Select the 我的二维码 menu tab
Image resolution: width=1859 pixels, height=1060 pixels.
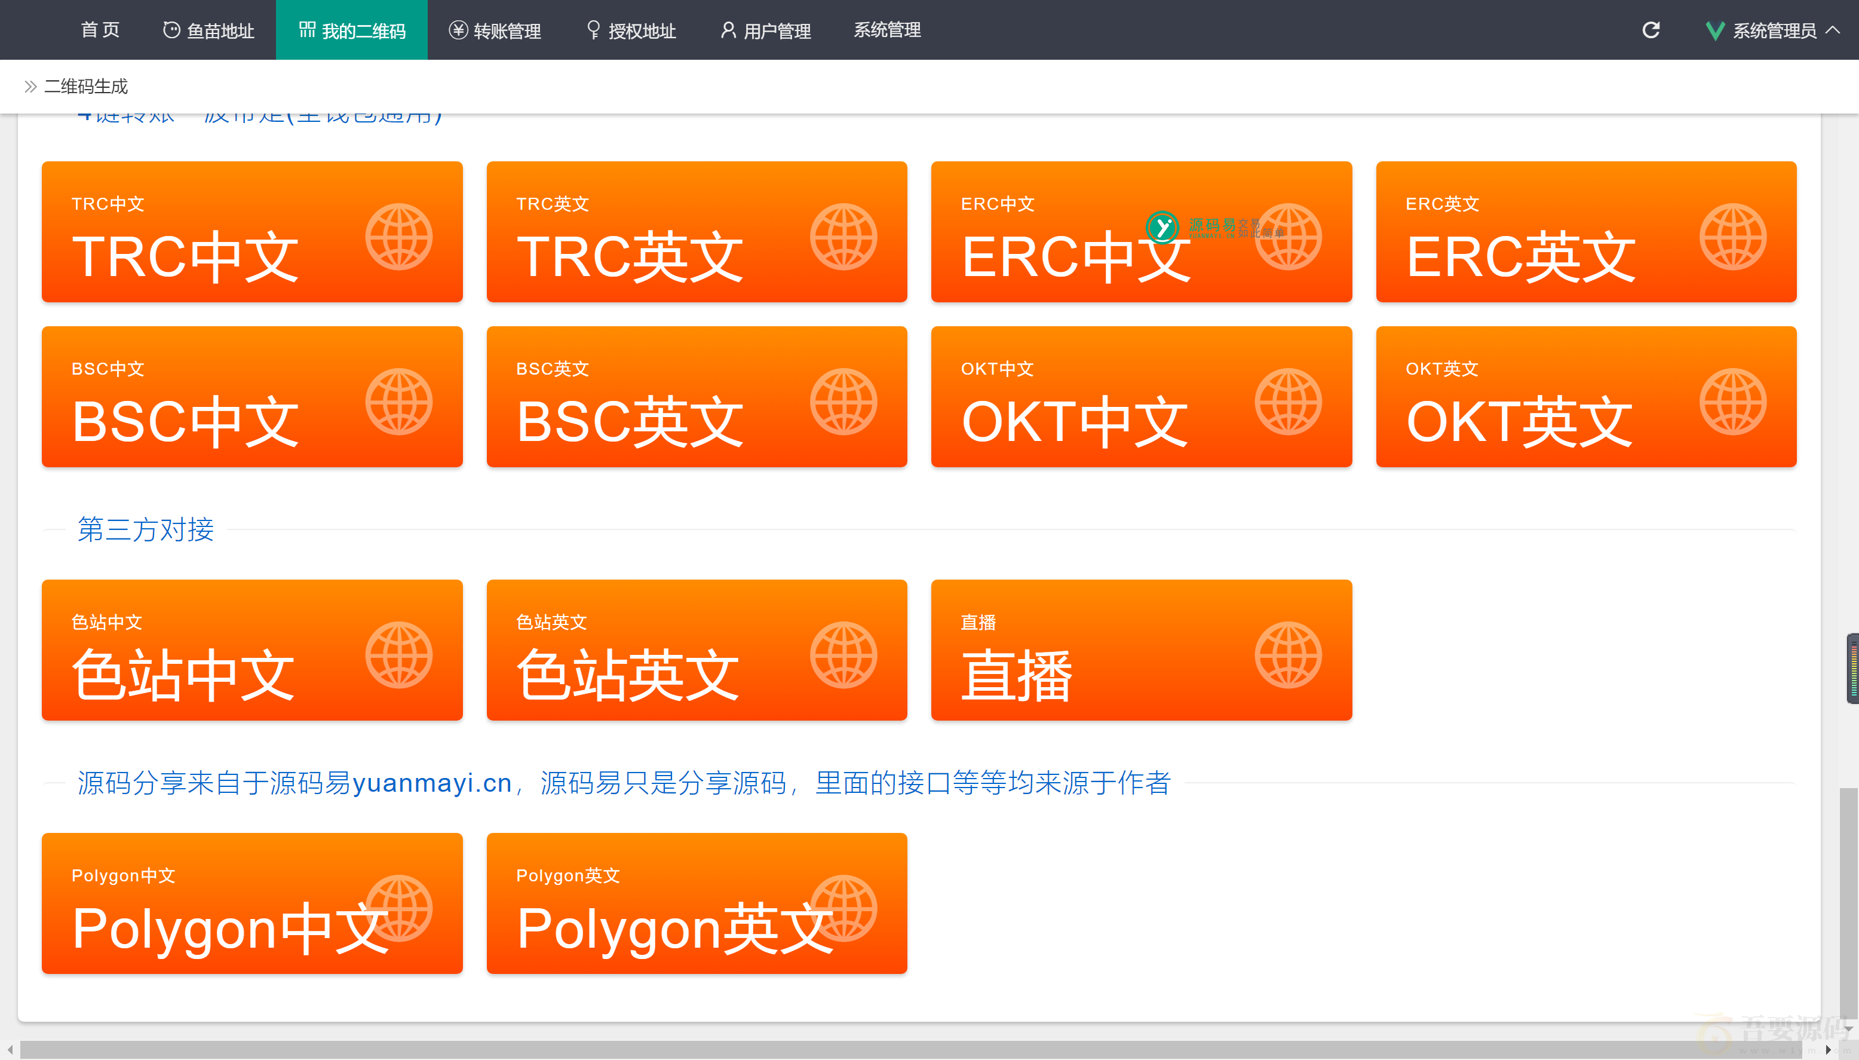pos(351,30)
